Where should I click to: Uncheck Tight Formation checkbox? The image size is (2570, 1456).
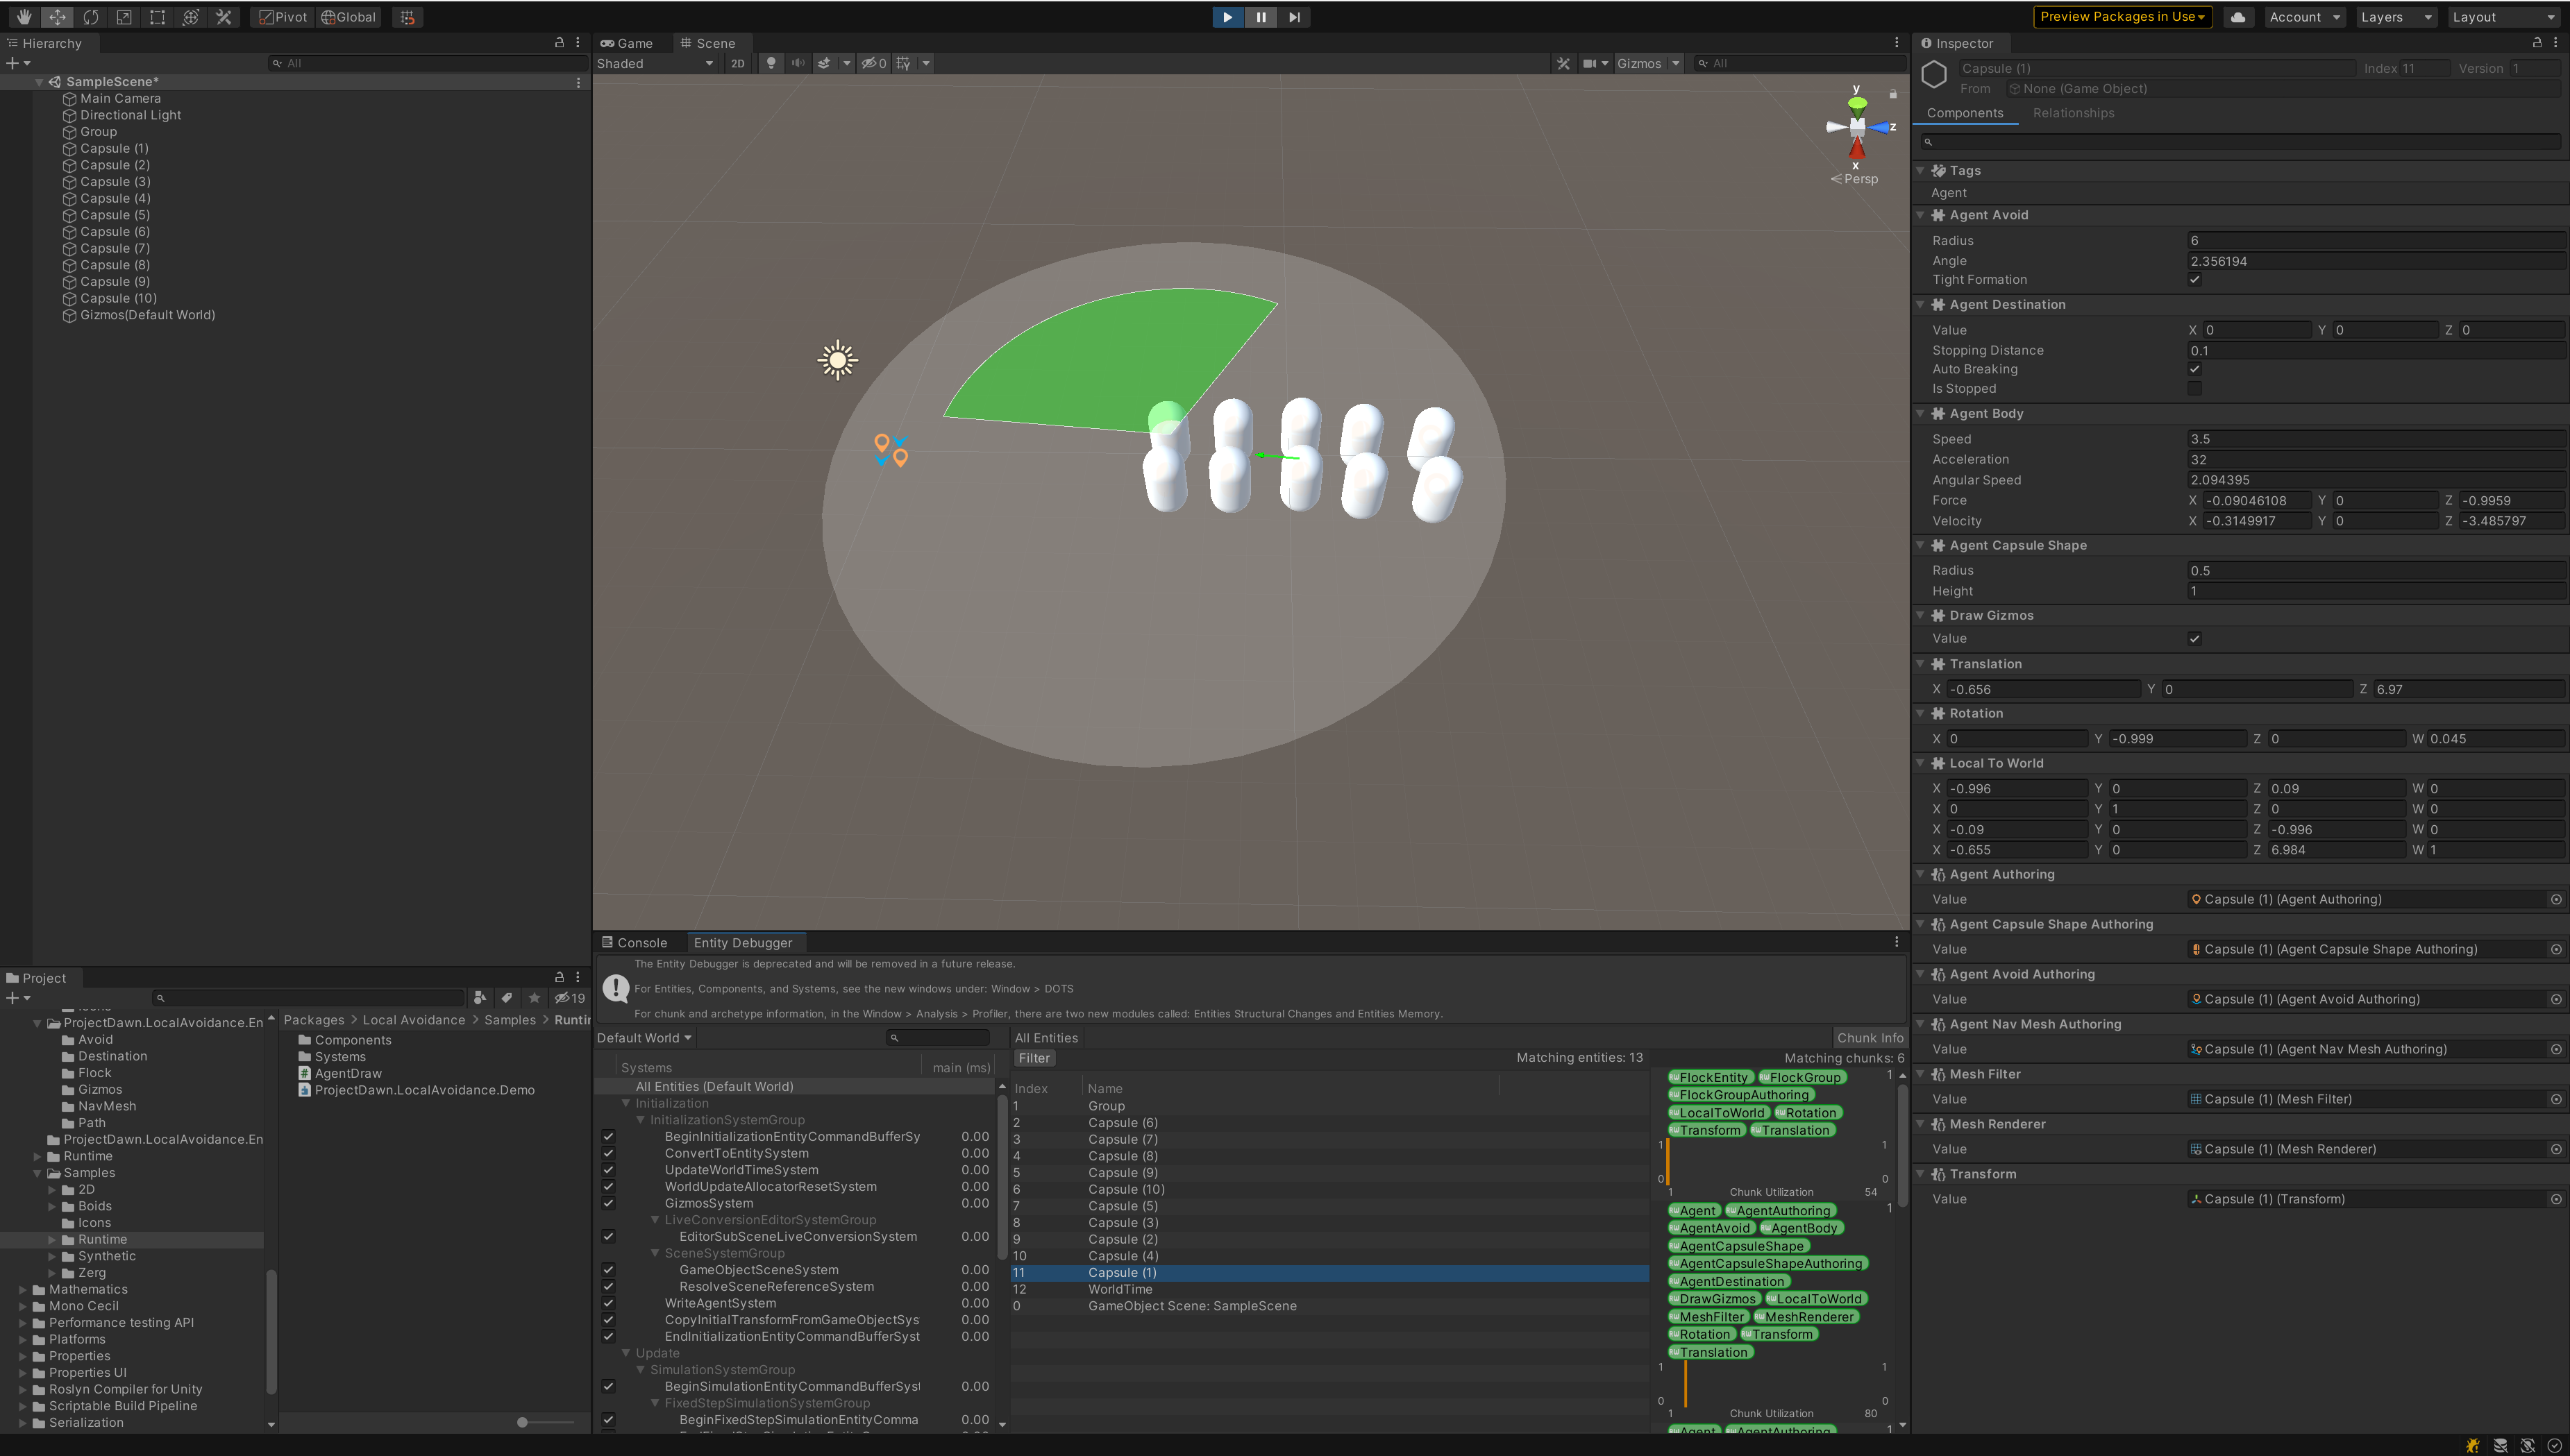2194,280
